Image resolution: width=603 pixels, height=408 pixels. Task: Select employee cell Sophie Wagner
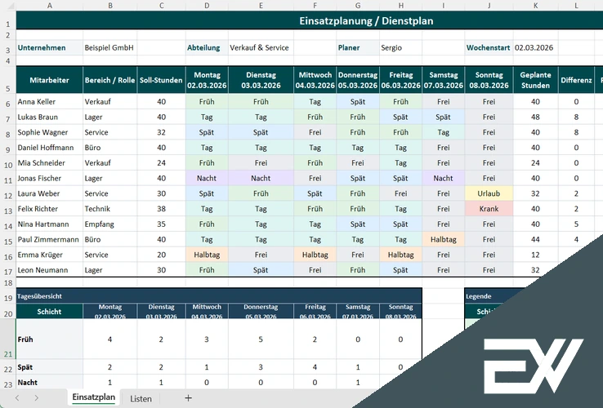coord(49,132)
